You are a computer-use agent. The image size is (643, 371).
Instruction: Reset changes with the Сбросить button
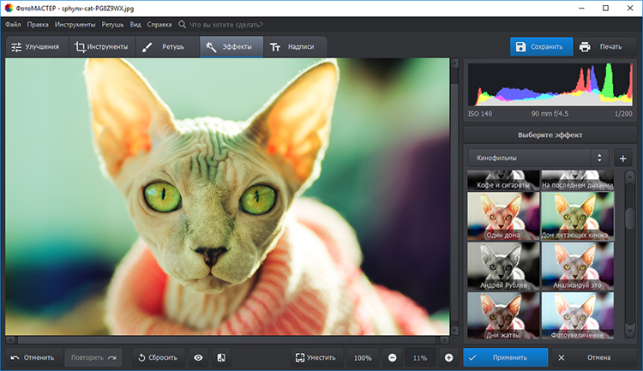157,357
